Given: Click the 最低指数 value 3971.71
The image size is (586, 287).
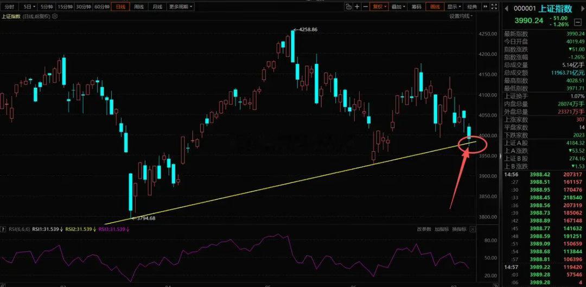Looking at the screenshot, I should (576, 88).
